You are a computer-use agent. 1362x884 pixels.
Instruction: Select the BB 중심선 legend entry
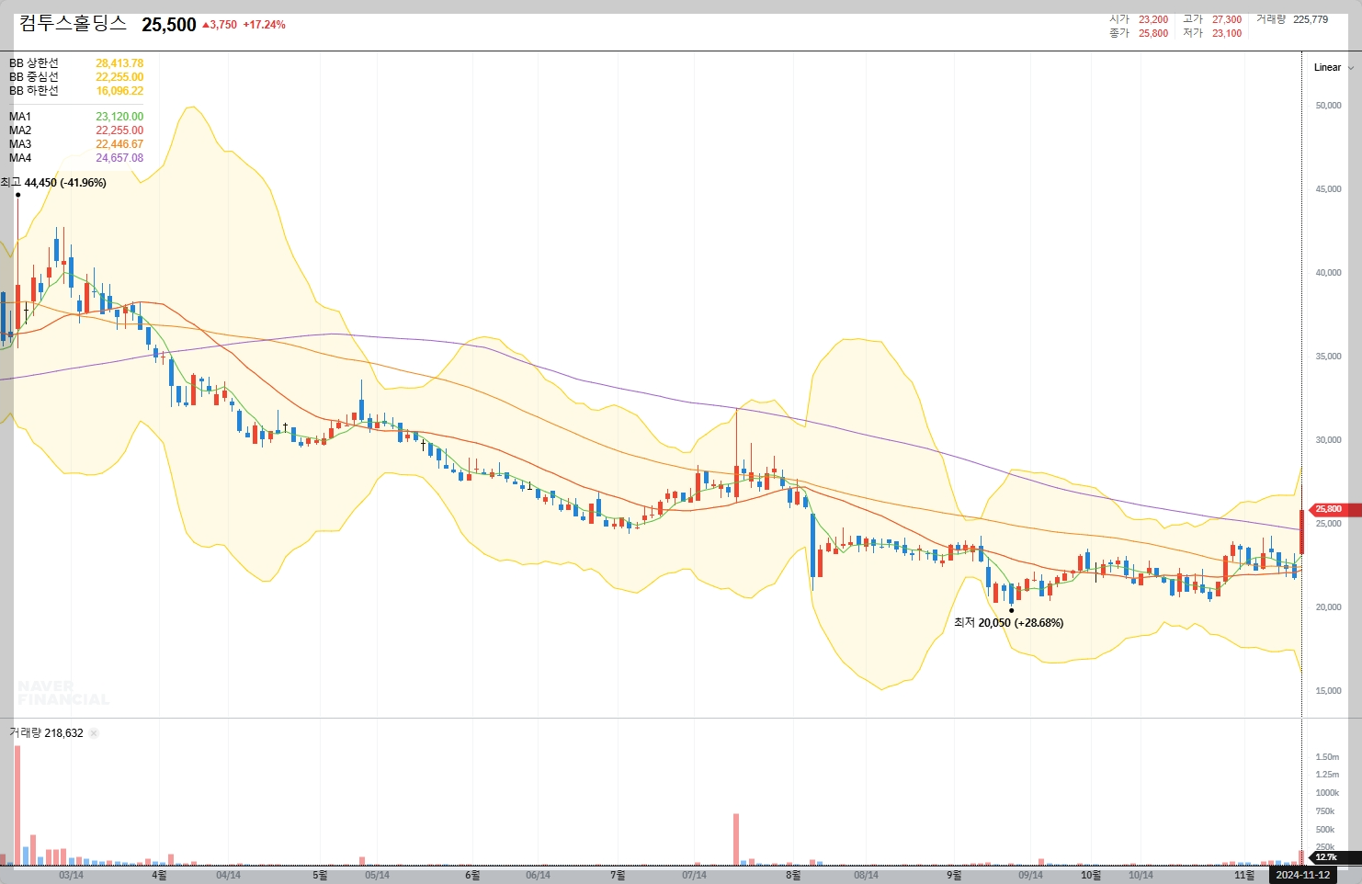pyautogui.click(x=34, y=77)
